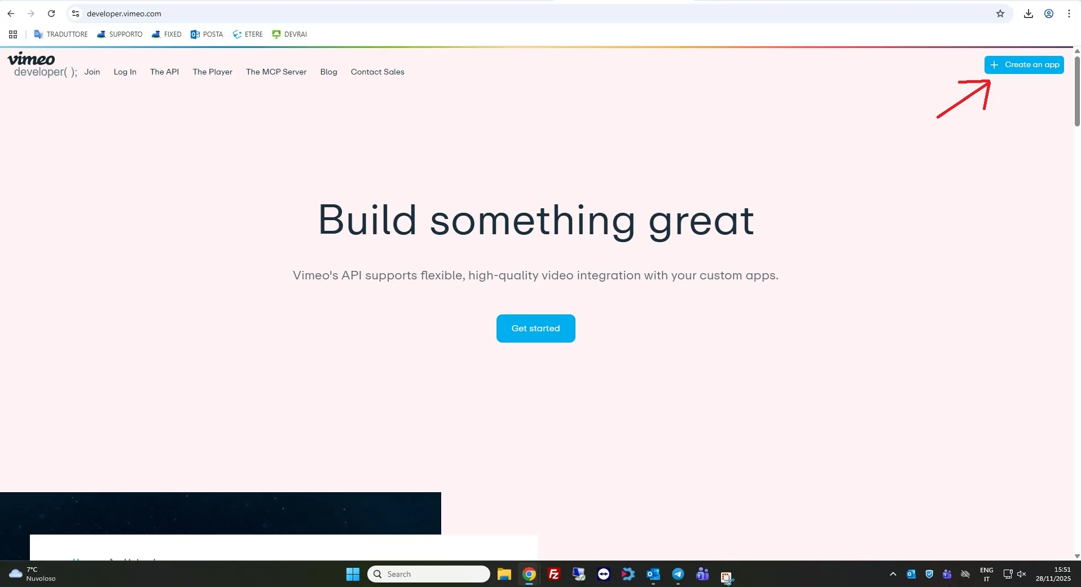This screenshot has height=587, width=1081.
Task: Open The MCP Server navigation item
Action: 276,72
